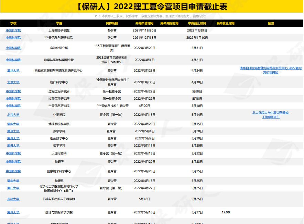
Task: Select the 3月31日 deadline cell
Action: pos(197,48)
